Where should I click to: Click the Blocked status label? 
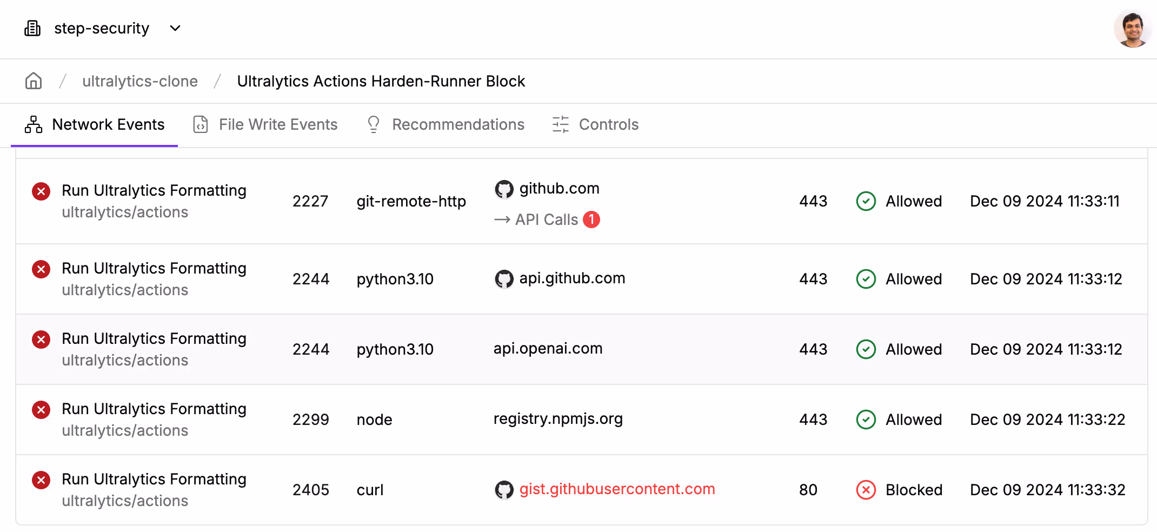(x=914, y=490)
